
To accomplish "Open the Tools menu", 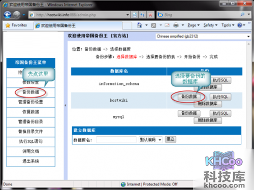I will pos(228,25).
